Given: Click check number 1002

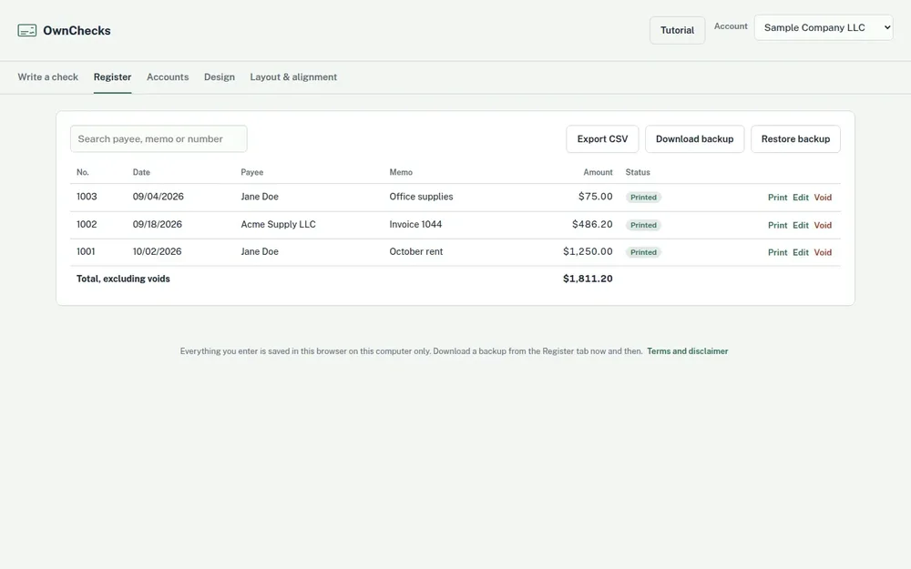Looking at the screenshot, I should click(87, 224).
